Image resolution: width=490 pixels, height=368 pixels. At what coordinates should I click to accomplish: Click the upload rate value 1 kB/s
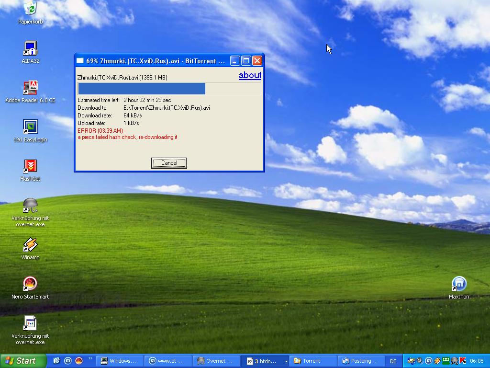pos(131,123)
